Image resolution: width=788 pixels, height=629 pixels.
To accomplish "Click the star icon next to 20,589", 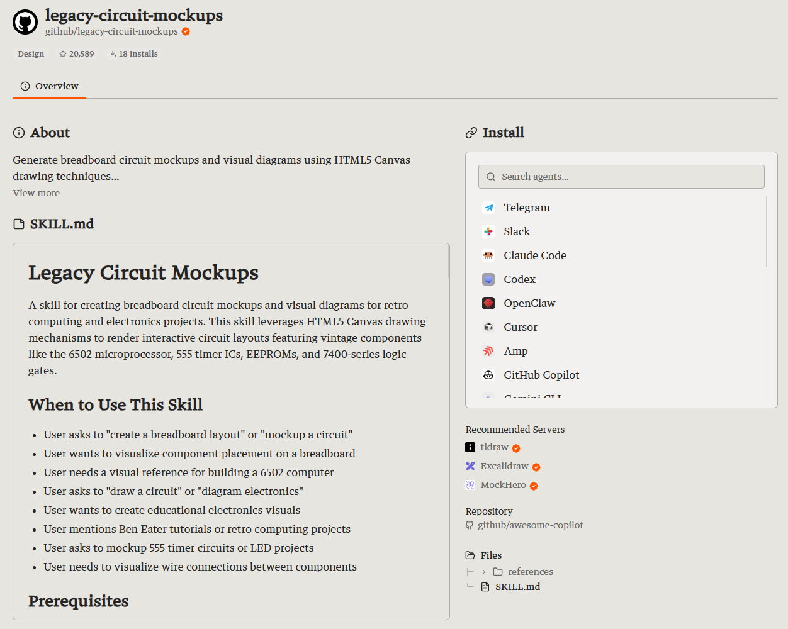I will coord(63,54).
